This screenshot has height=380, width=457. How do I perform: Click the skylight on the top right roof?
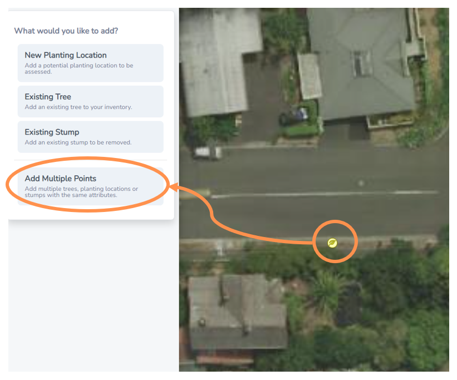tap(362, 63)
